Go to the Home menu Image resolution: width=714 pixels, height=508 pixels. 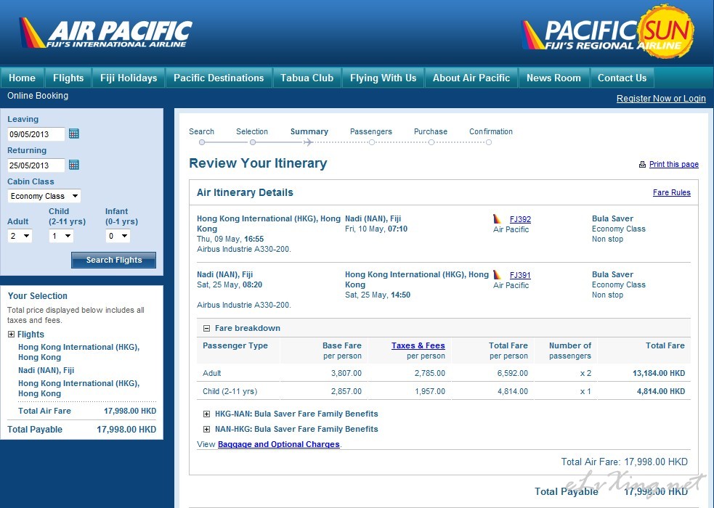(x=22, y=78)
